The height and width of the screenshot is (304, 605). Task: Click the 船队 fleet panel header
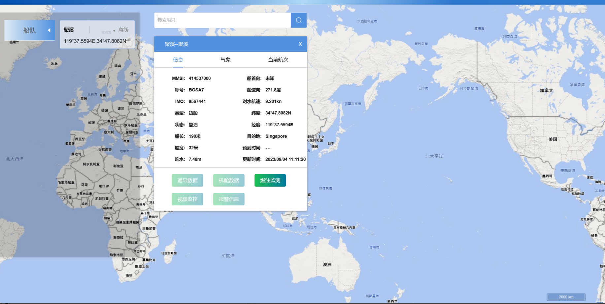pyautogui.click(x=29, y=30)
